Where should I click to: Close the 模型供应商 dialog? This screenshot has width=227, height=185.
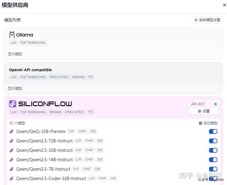pyautogui.click(x=225, y=5)
